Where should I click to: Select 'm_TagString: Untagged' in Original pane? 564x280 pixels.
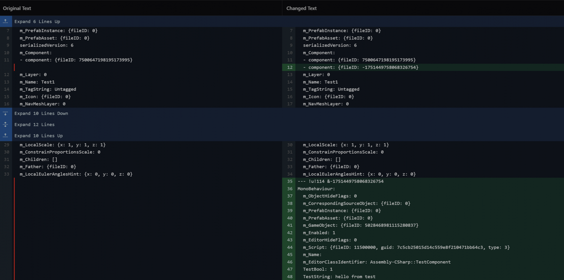point(48,89)
